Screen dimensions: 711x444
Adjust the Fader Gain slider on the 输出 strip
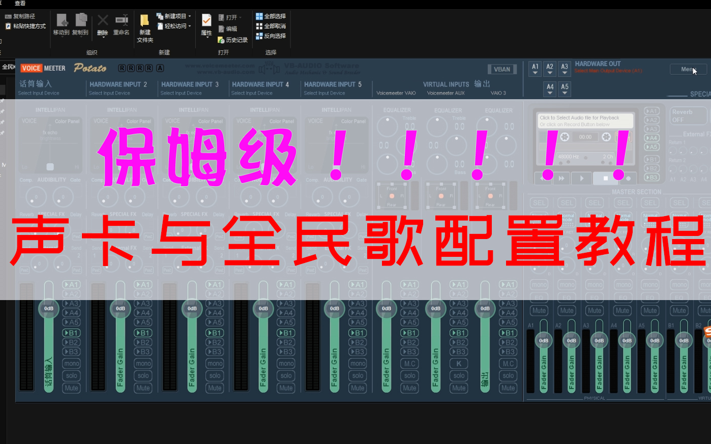click(x=485, y=308)
